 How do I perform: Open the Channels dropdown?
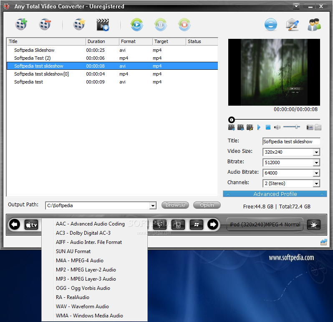(x=316, y=183)
